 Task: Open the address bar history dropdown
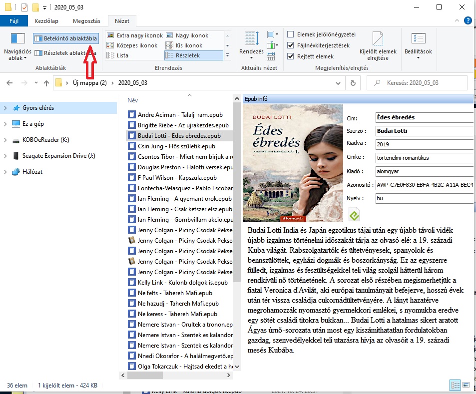pos(339,83)
